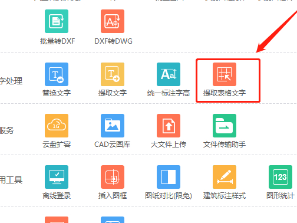Image resolution: width=297 pixels, height=223 pixels.
Task: Open the 离线登录 icon
Action: click(57, 177)
